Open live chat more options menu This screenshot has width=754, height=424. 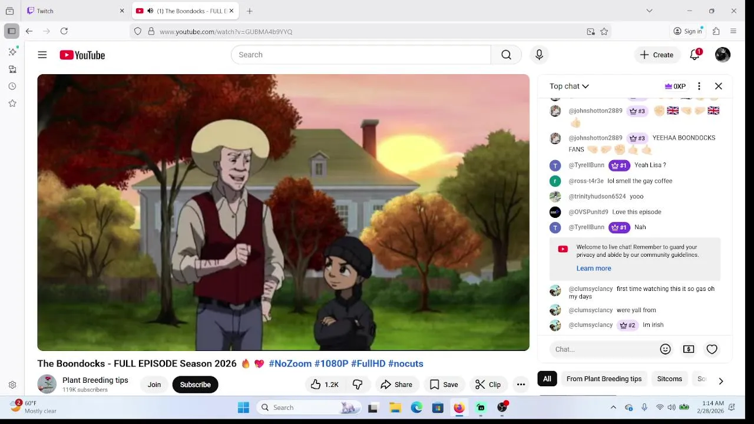click(699, 86)
